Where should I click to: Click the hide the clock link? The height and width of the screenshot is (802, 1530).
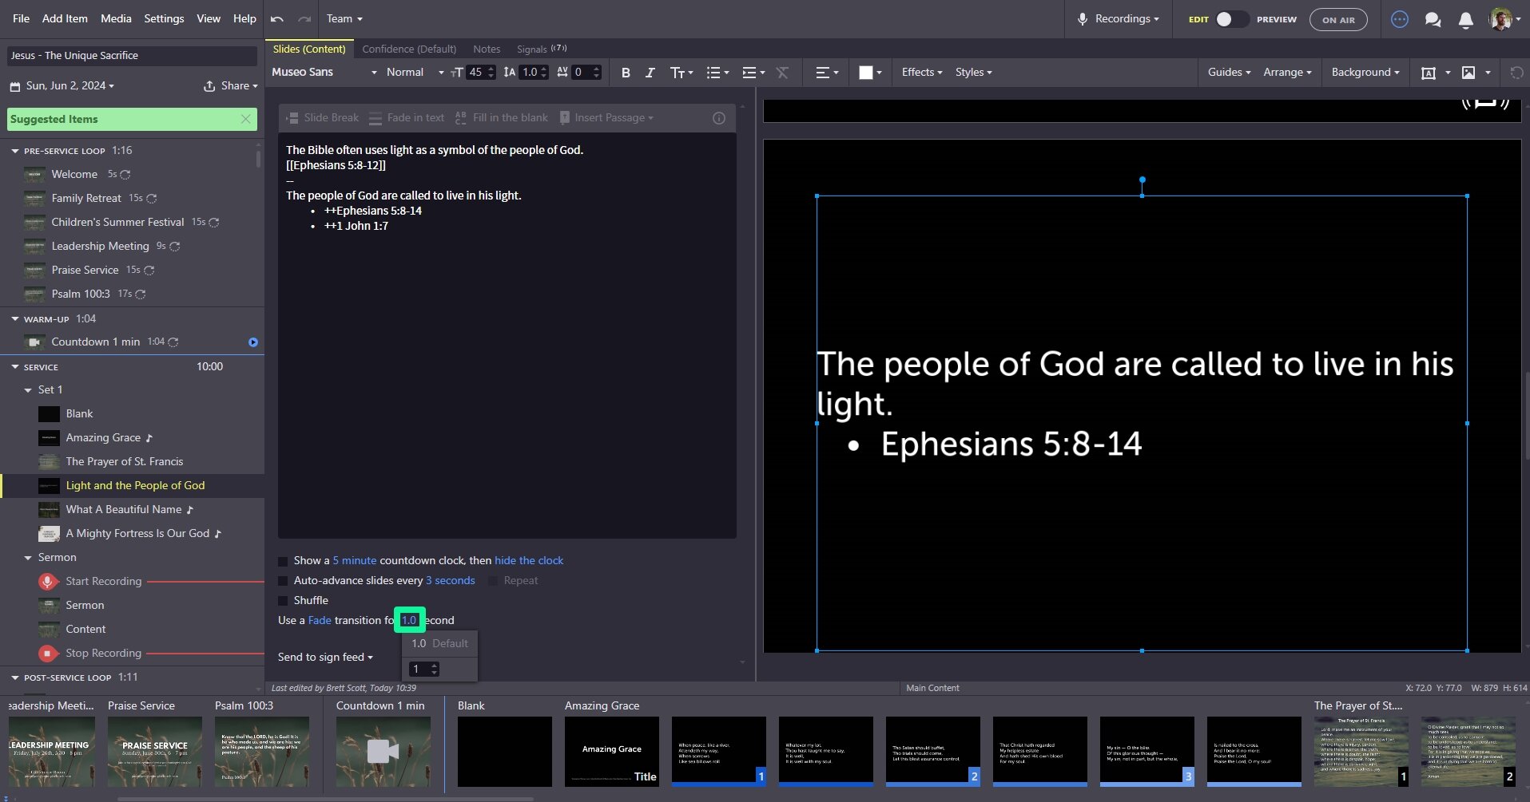click(529, 561)
